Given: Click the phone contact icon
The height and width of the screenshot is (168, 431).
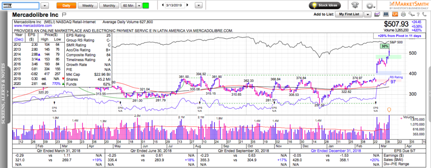Looking at the screenshot, I should click(x=424, y=14).
